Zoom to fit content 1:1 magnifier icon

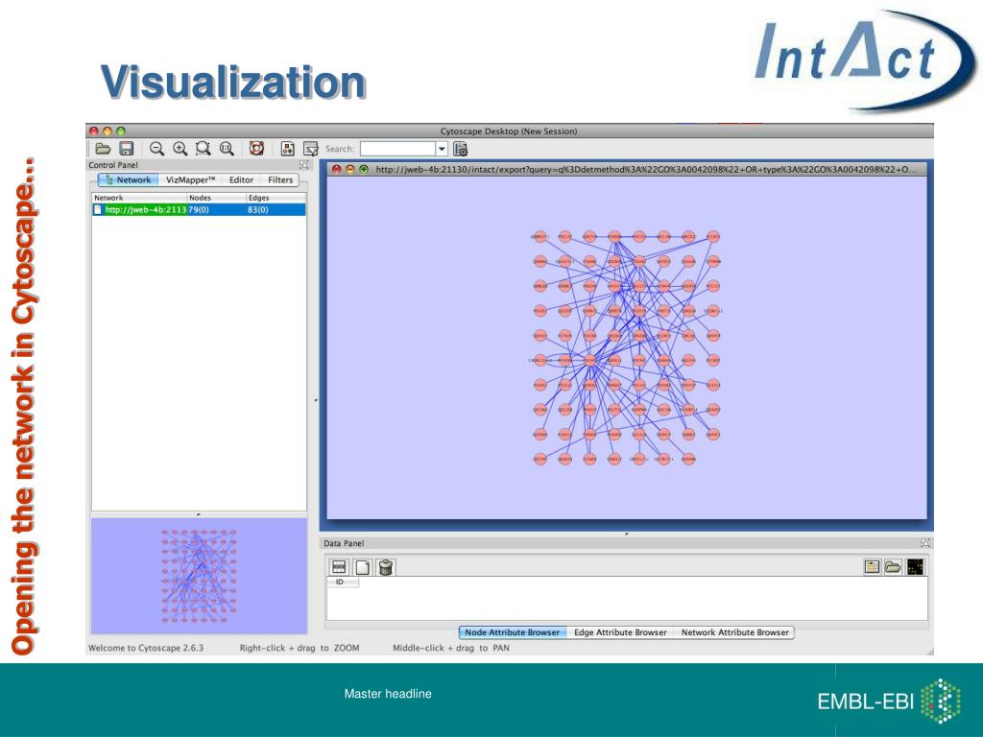(227, 149)
